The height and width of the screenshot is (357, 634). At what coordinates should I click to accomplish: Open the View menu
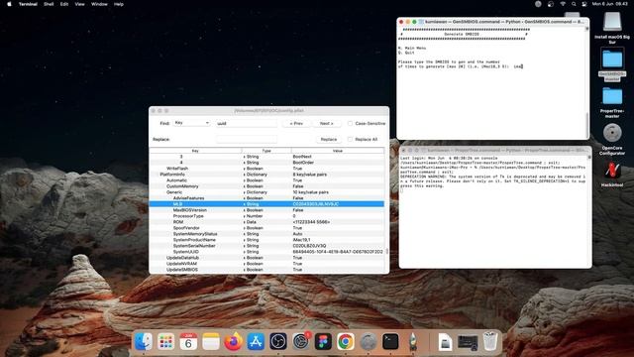(x=79, y=4)
